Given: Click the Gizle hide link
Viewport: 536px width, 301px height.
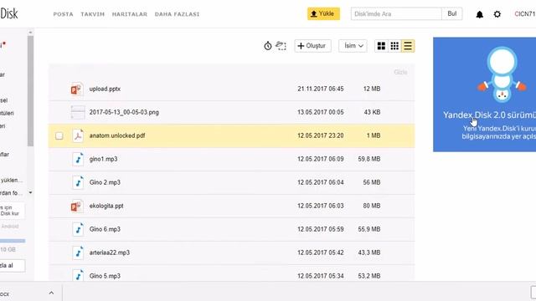Looking at the screenshot, I should coord(400,72).
